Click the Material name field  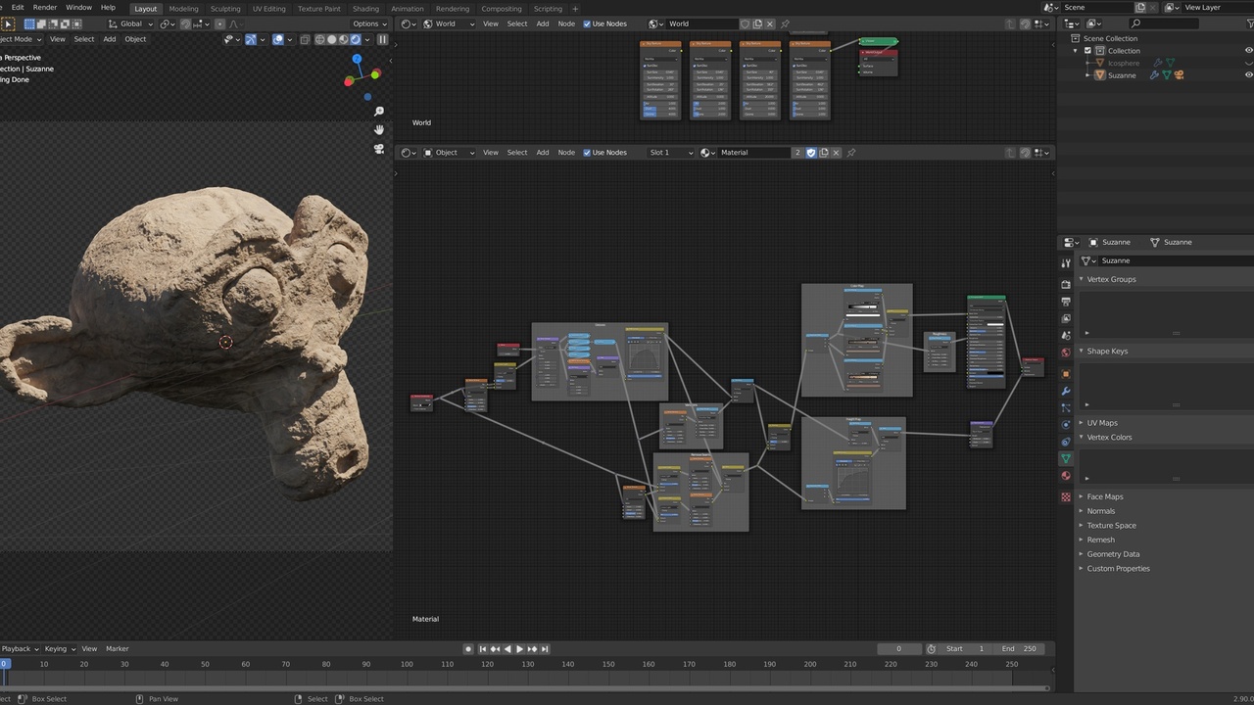(x=755, y=153)
